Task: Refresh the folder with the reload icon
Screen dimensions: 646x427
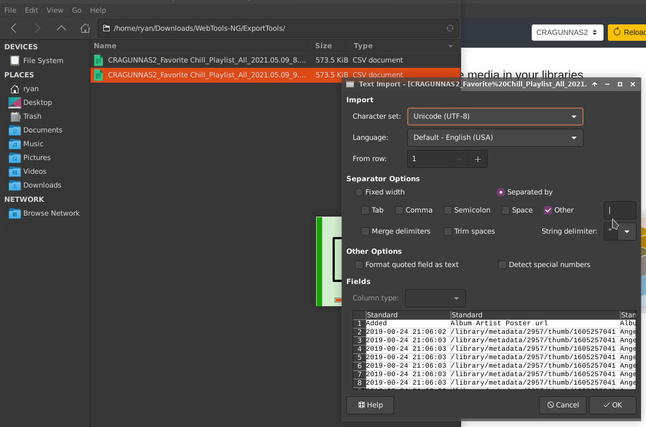Action: [449, 28]
